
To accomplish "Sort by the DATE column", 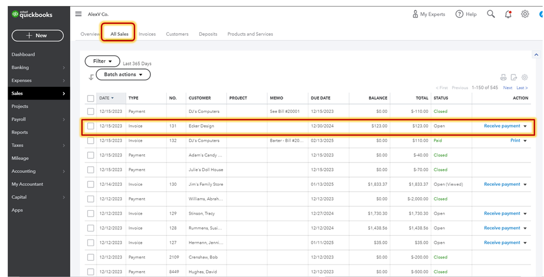I will (106, 98).
